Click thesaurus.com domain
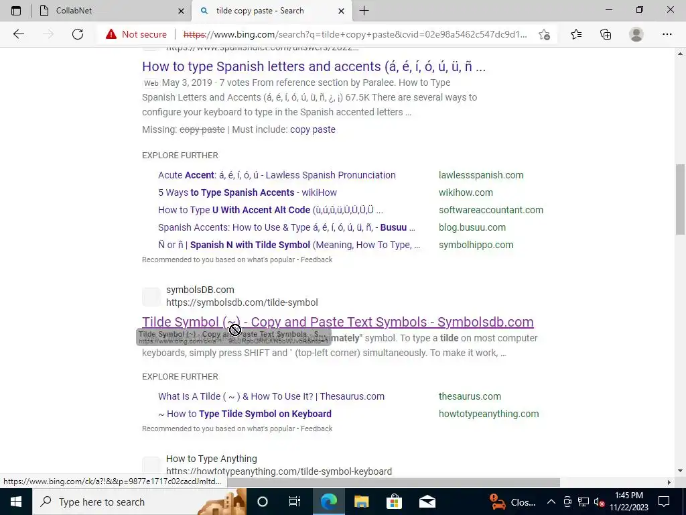 pos(470,396)
